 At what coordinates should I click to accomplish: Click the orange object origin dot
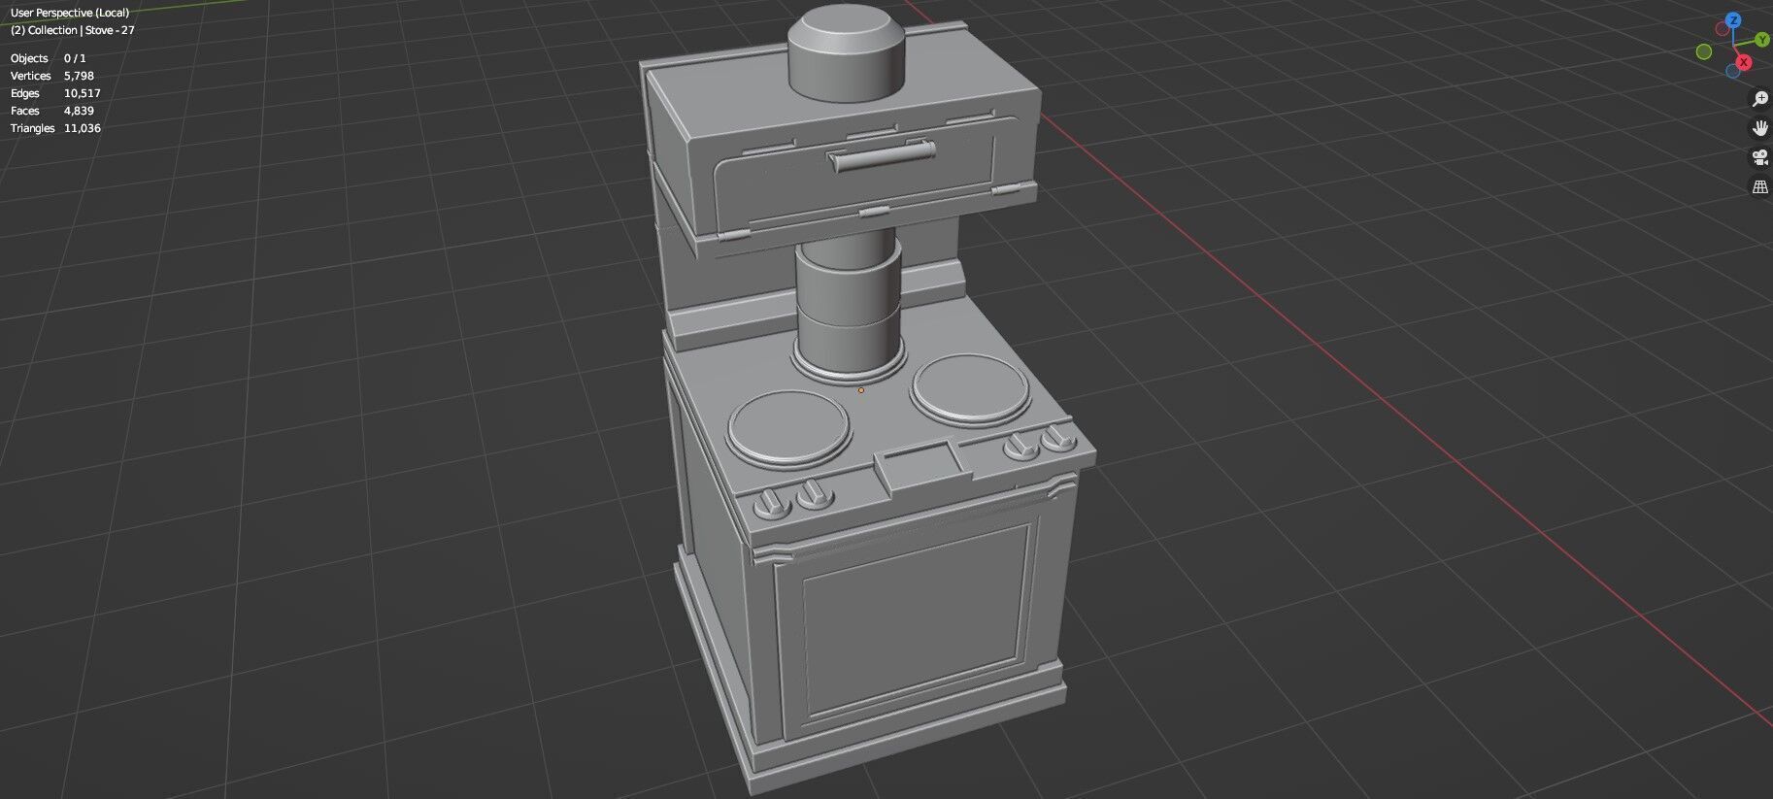pos(860,390)
